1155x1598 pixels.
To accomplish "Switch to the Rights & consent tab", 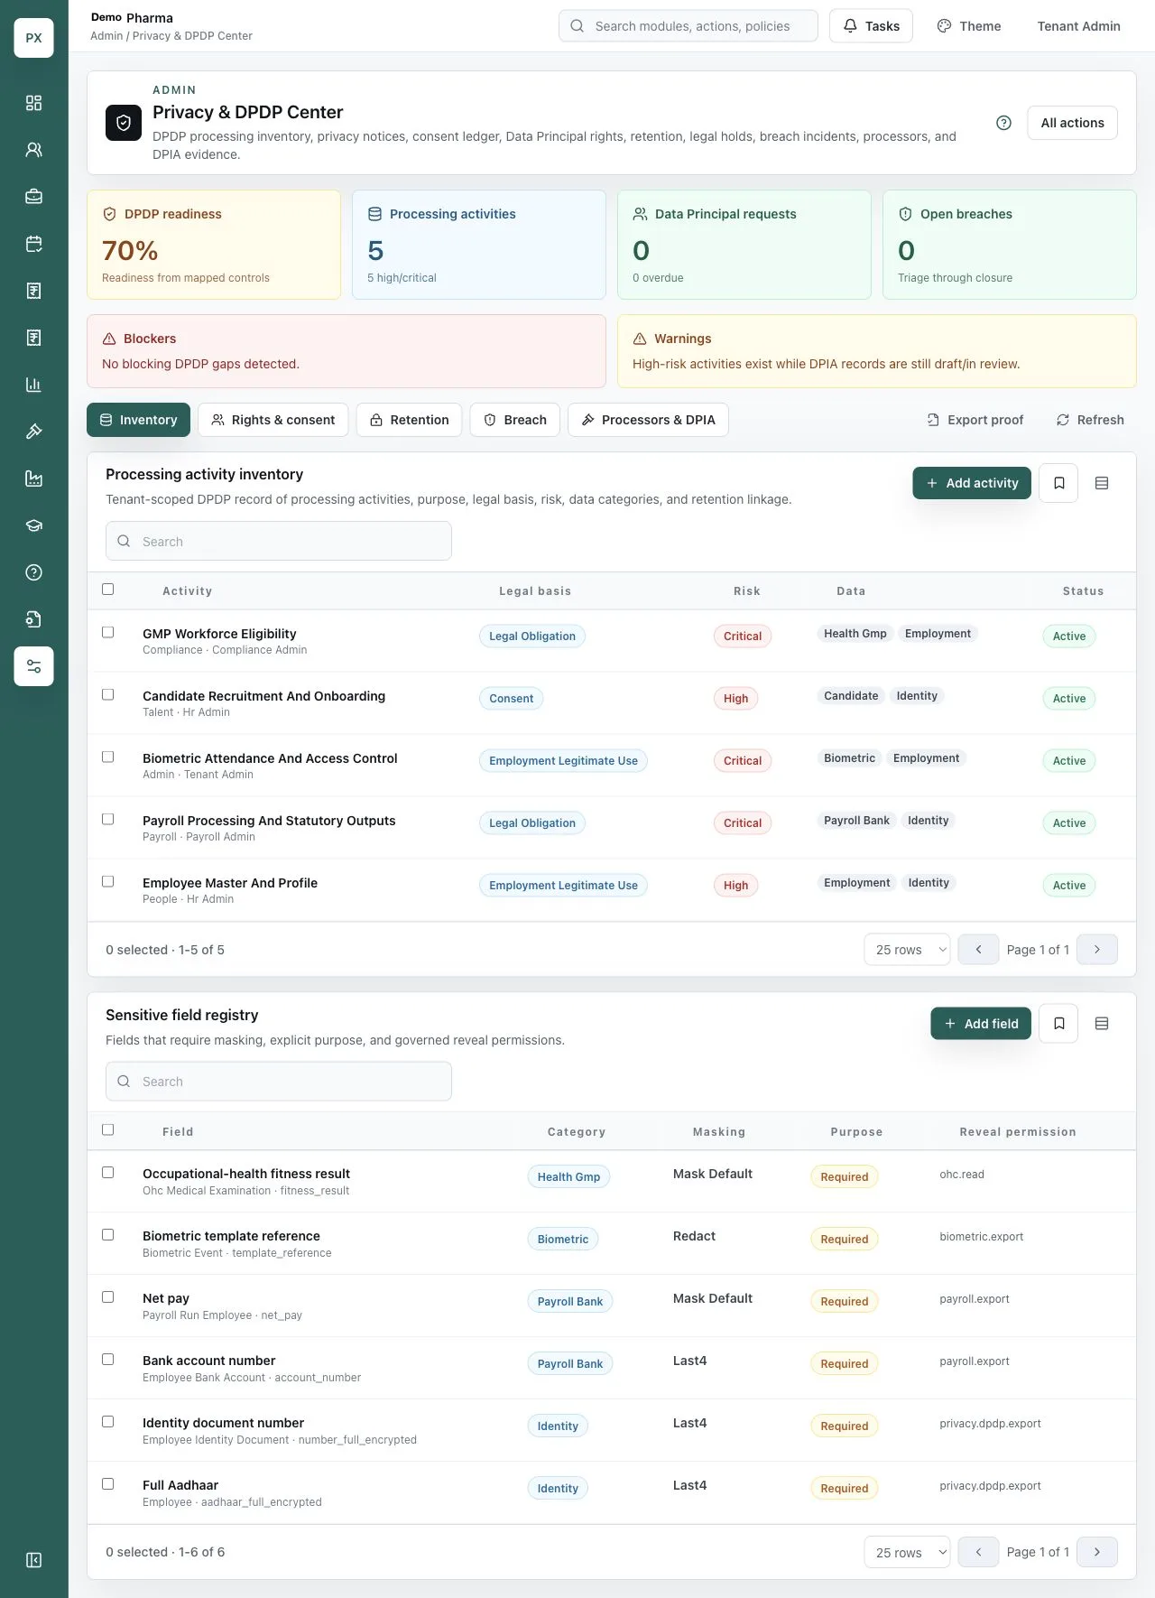I will [273, 420].
